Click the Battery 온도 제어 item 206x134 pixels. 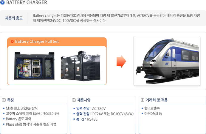(x=18, y=119)
